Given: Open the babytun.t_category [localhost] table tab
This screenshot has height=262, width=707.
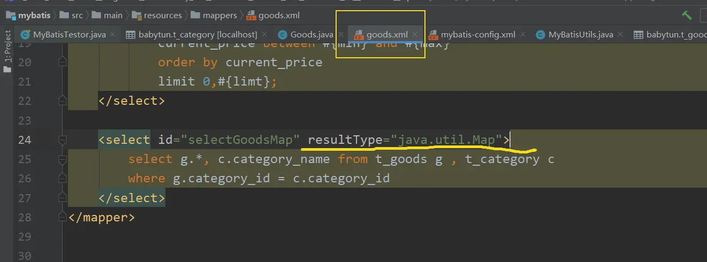Looking at the screenshot, I should (197, 35).
